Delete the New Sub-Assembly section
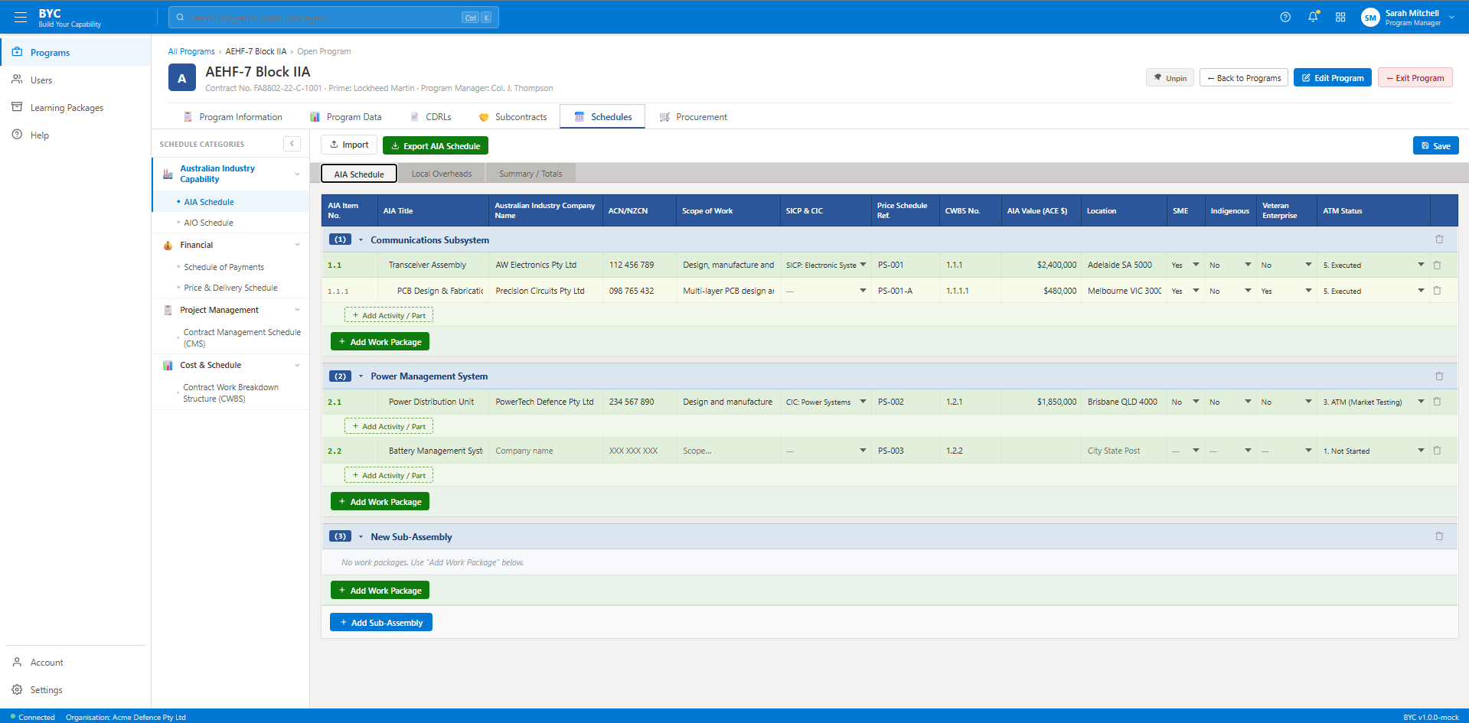The width and height of the screenshot is (1469, 723). (x=1439, y=536)
